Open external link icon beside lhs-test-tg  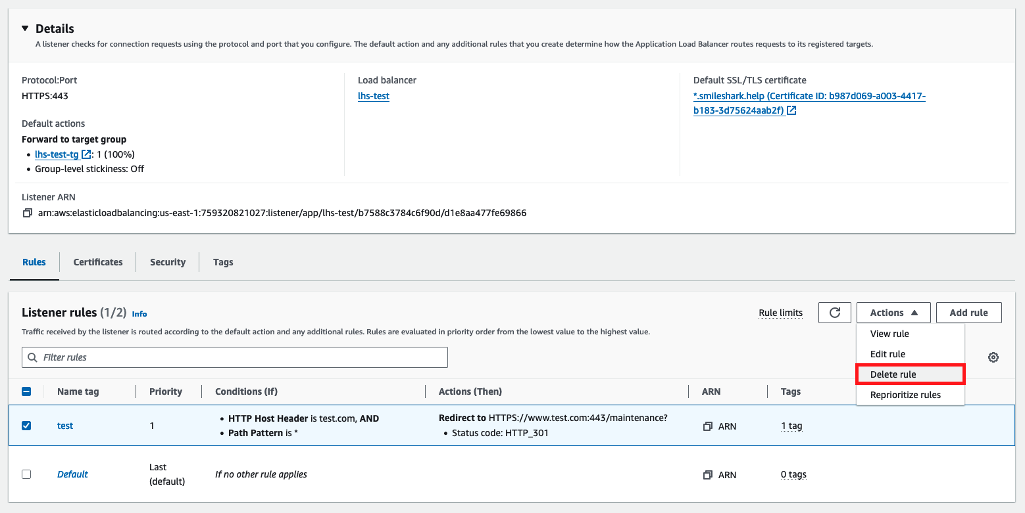pyautogui.click(x=86, y=154)
